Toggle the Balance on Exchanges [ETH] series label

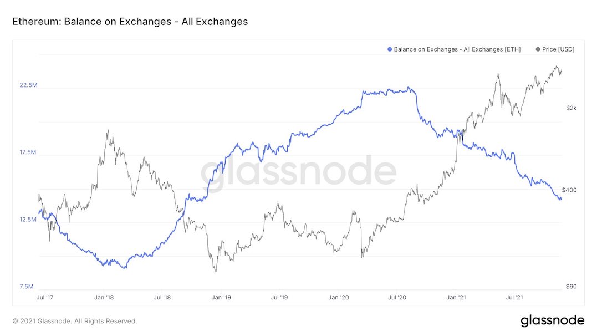point(457,49)
